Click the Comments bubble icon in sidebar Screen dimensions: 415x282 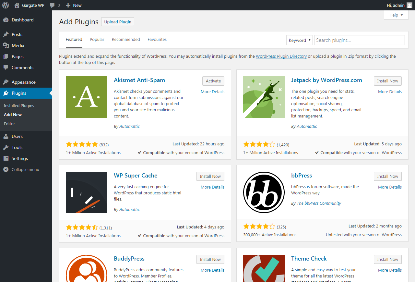click(6, 67)
